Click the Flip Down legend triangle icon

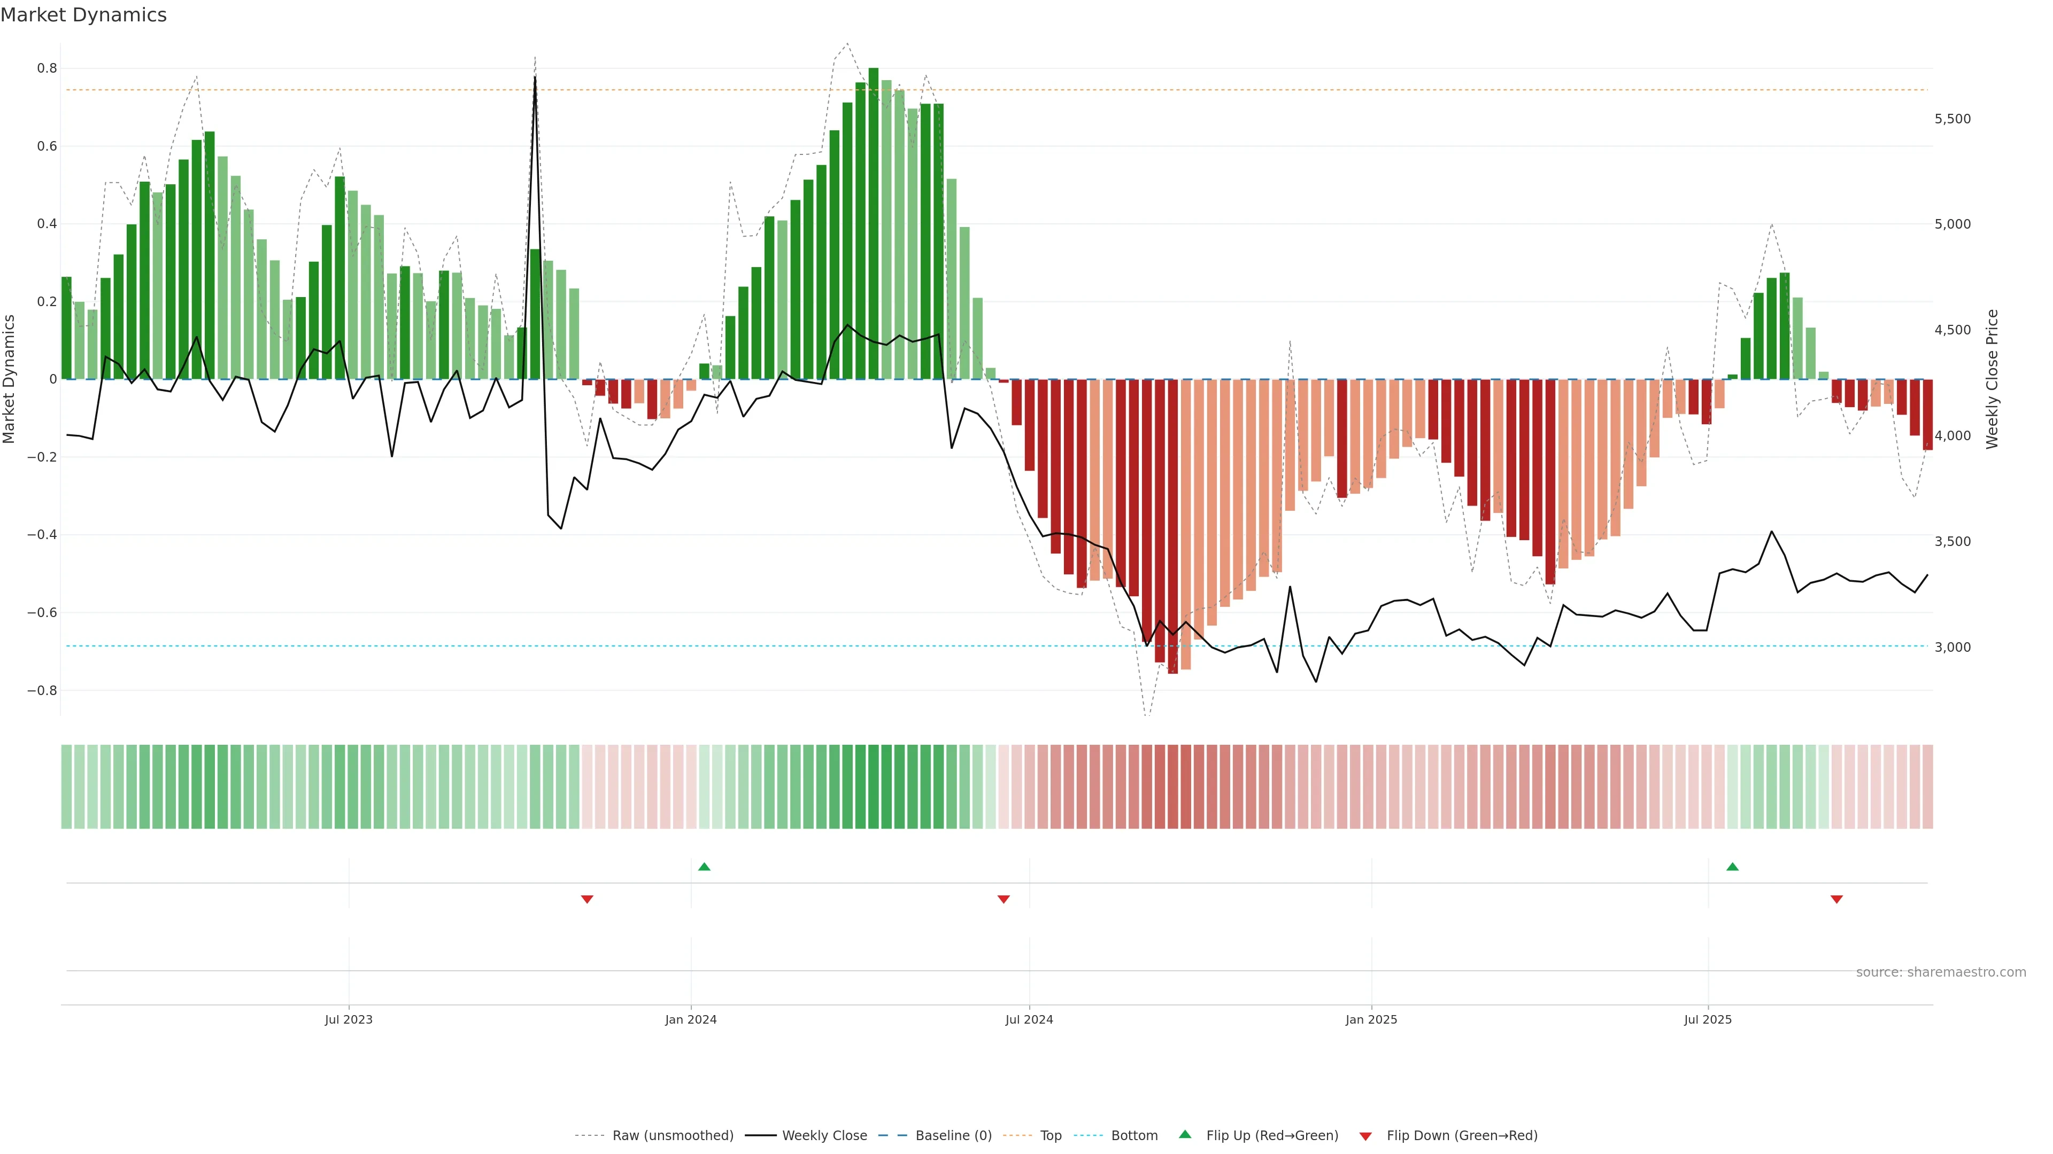1365,1136
